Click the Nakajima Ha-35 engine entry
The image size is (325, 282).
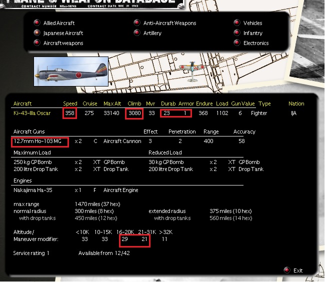(x=32, y=190)
